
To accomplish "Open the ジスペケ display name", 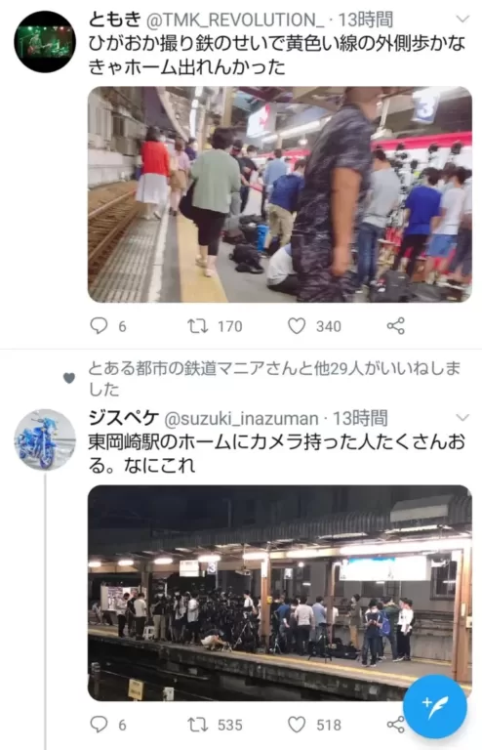I will tap(124, 418).
